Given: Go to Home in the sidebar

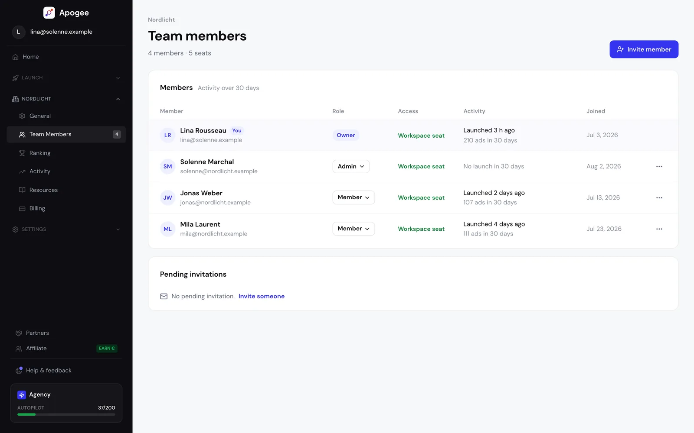Looking at the screenshot, I should (66, 57).
